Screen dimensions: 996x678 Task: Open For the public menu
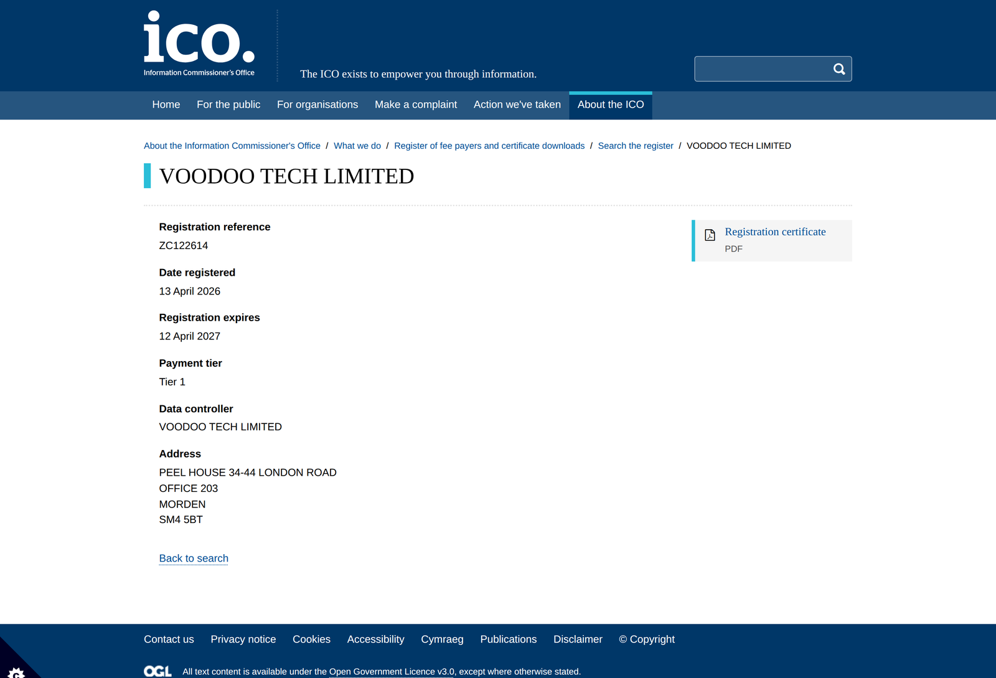(228, 105)
